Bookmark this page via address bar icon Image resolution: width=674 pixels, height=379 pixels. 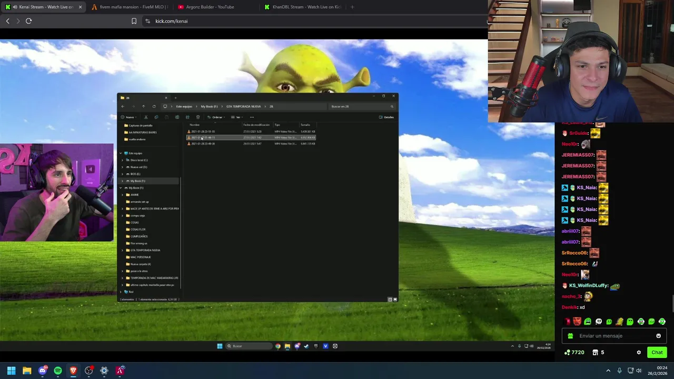[134, 21]
